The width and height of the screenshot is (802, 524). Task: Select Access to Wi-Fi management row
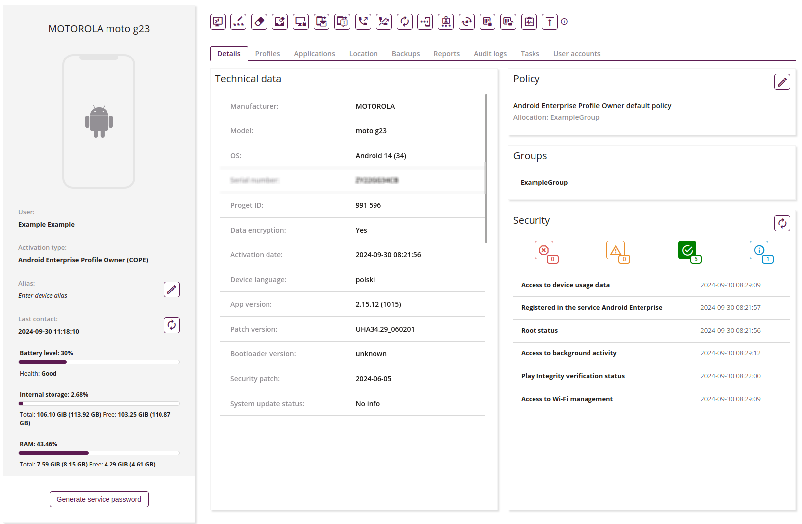651,399
